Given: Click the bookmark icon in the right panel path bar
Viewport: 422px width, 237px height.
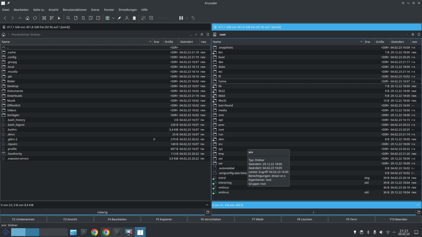Looking at the screenshot, I should click(419, 35).
